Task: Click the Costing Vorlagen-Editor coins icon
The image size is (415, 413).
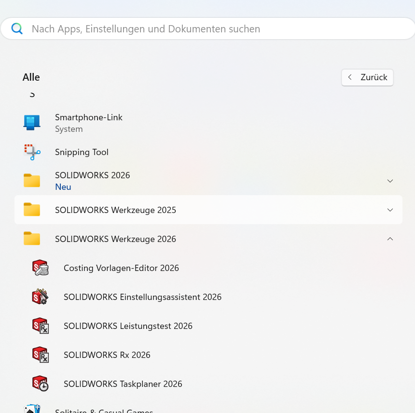Action: [x=41, y=268]
